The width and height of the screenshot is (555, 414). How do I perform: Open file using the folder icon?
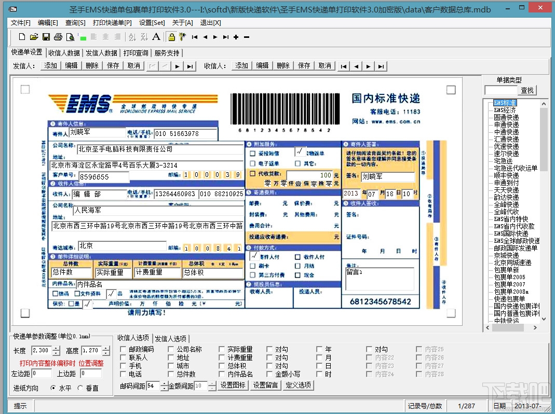pyautogui.click(x=34, y=37)
